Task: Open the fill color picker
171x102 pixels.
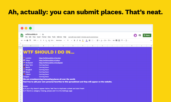Action: click(87, 41)
